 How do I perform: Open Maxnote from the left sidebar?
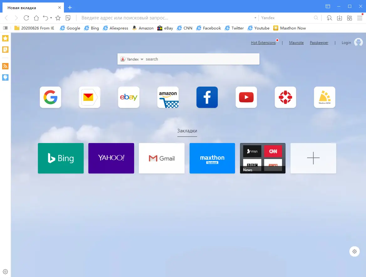pyautogui.click(x=5, y=50)
